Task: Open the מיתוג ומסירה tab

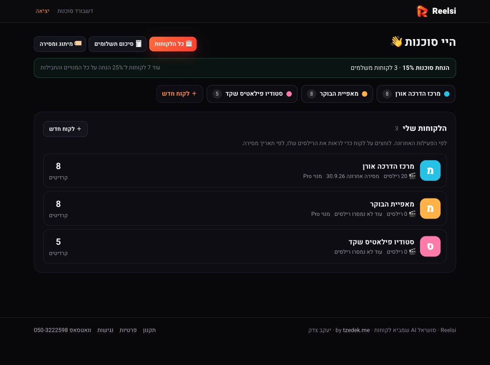Action: pyautogui.click(x=60, y=44)
